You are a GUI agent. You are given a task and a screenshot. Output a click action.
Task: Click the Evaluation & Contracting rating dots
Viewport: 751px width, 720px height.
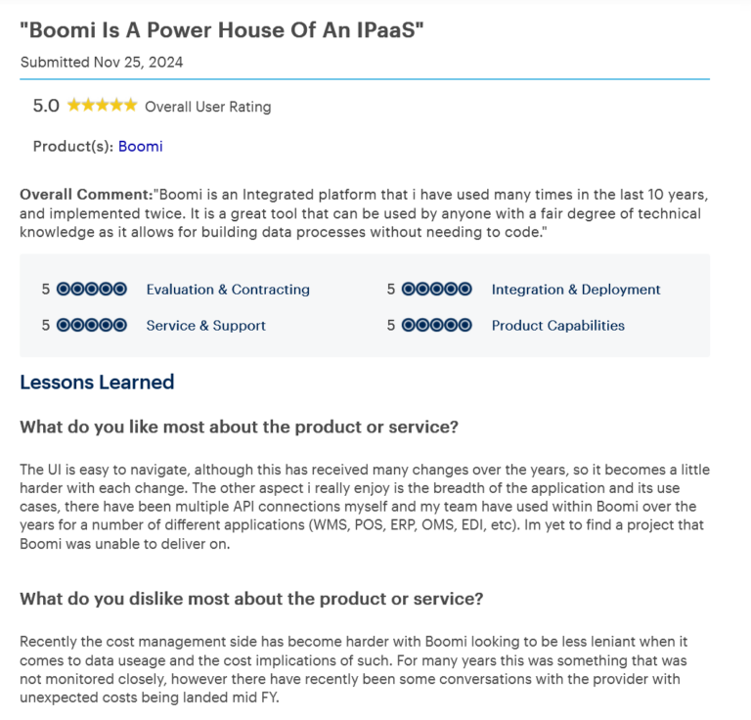click(x=92, y=290)
